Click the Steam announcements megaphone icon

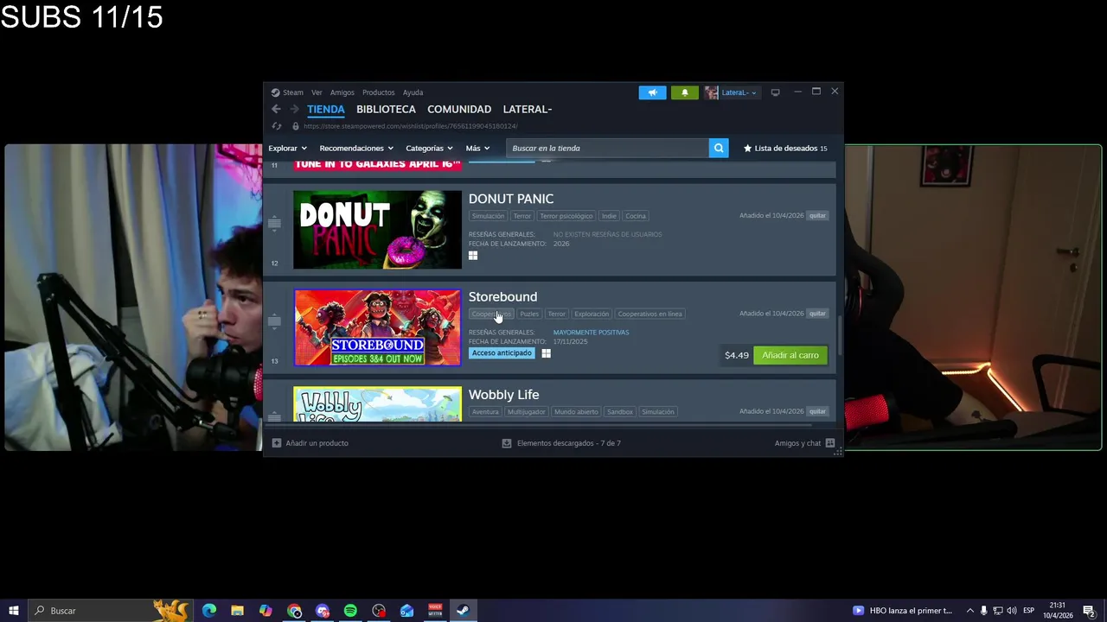tap(652, 92)
